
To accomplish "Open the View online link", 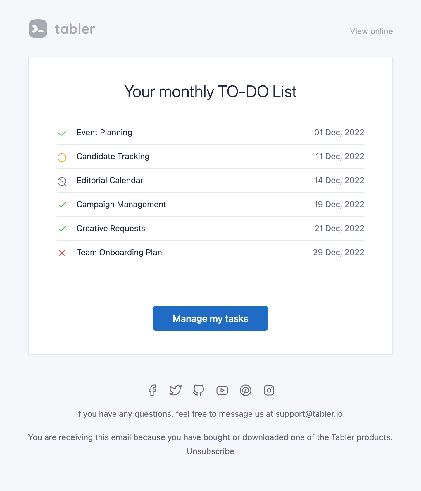I will (371, 31).
